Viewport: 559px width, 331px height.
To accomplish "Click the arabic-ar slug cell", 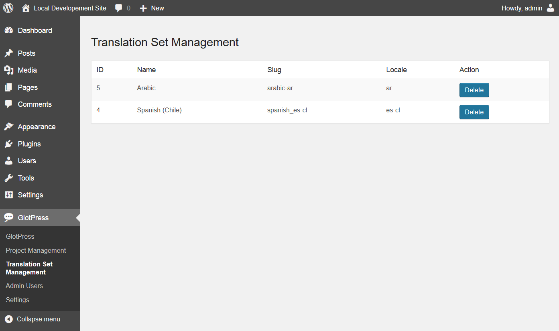I will 280,88.
